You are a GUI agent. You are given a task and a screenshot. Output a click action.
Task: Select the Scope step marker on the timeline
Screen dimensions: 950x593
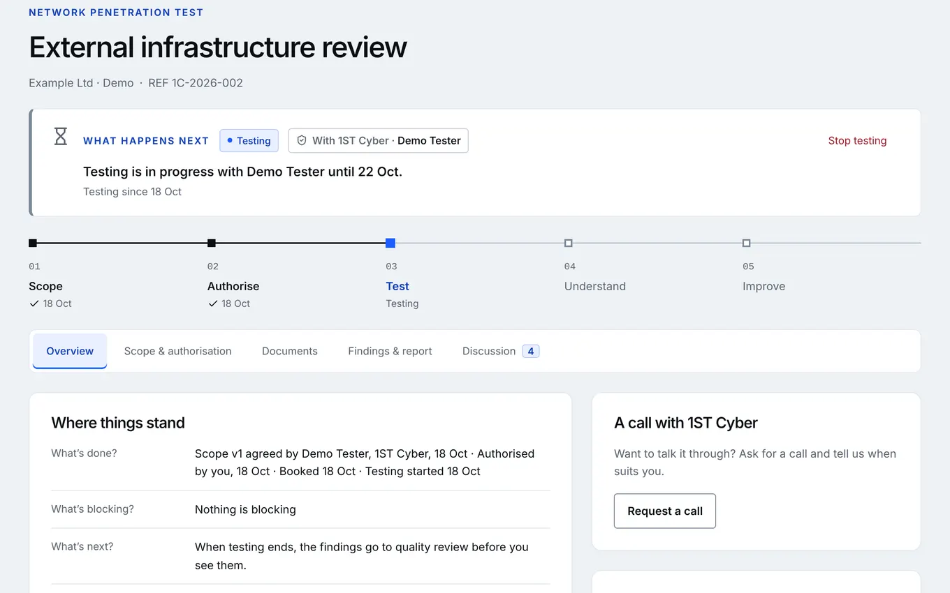33,243
